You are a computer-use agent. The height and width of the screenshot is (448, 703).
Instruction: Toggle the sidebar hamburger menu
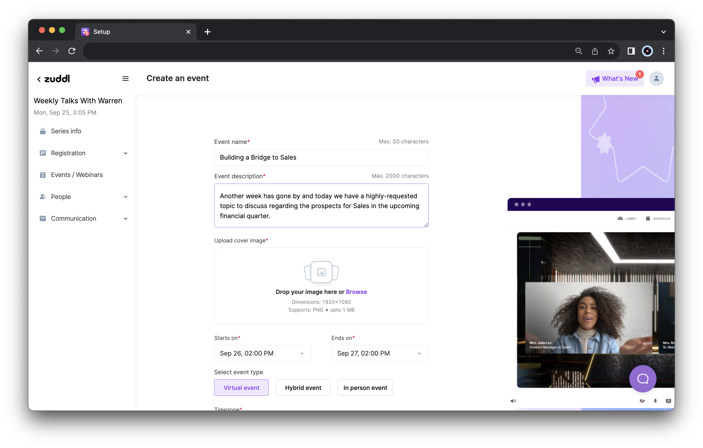click(125, 79)
